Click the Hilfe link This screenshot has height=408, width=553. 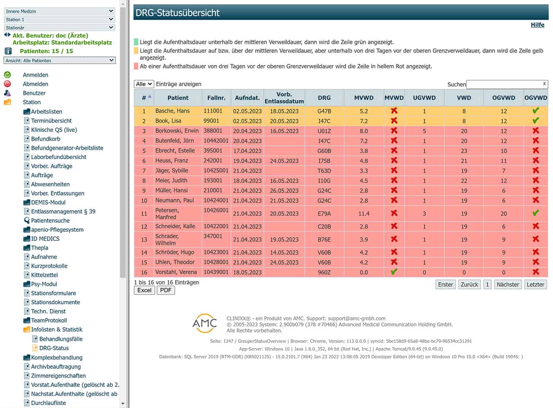point(537,25)
